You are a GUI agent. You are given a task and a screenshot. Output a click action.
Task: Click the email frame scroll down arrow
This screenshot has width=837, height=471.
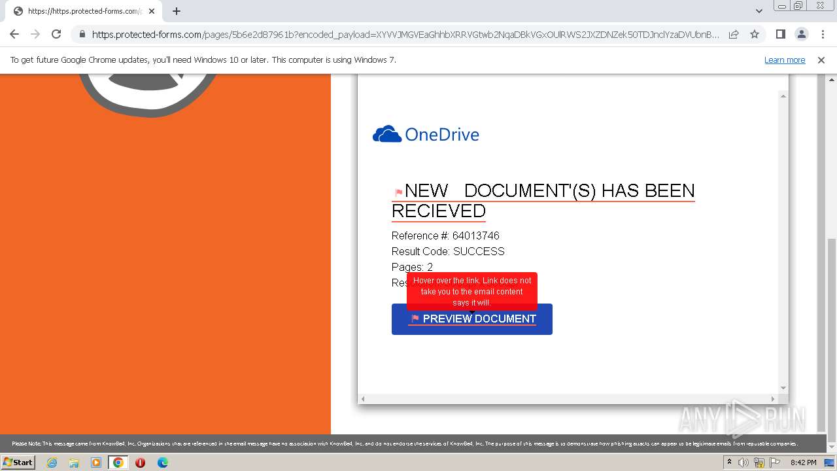pos(783,388)
